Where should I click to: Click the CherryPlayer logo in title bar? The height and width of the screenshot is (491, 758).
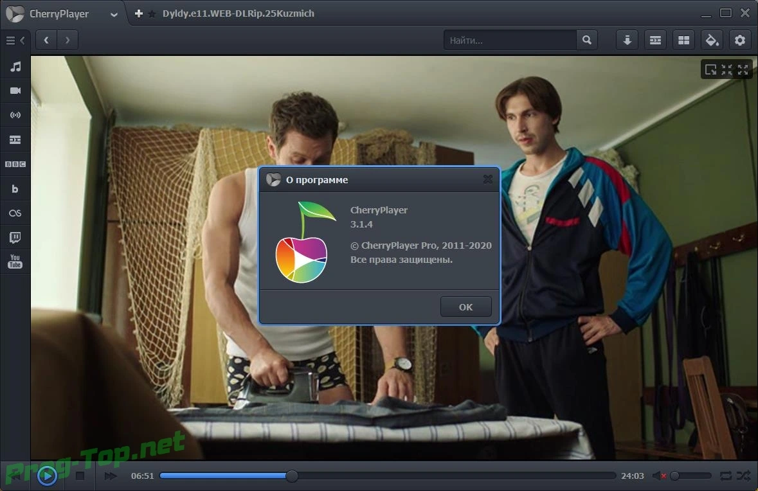15,13
